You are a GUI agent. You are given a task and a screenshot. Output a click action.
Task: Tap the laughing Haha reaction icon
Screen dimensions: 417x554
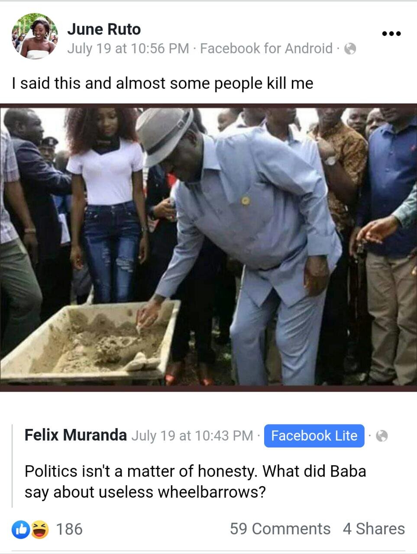pos(39,529)
